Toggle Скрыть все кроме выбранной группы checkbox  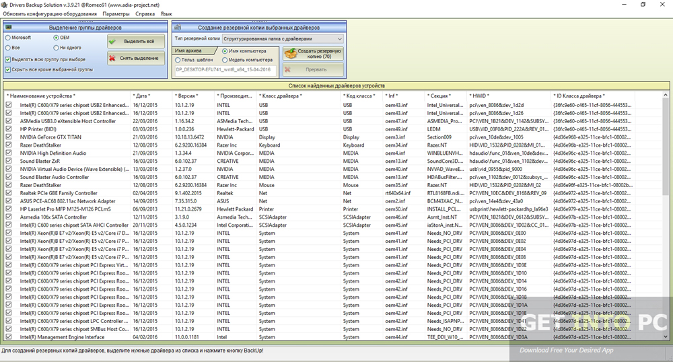point(7,69)
